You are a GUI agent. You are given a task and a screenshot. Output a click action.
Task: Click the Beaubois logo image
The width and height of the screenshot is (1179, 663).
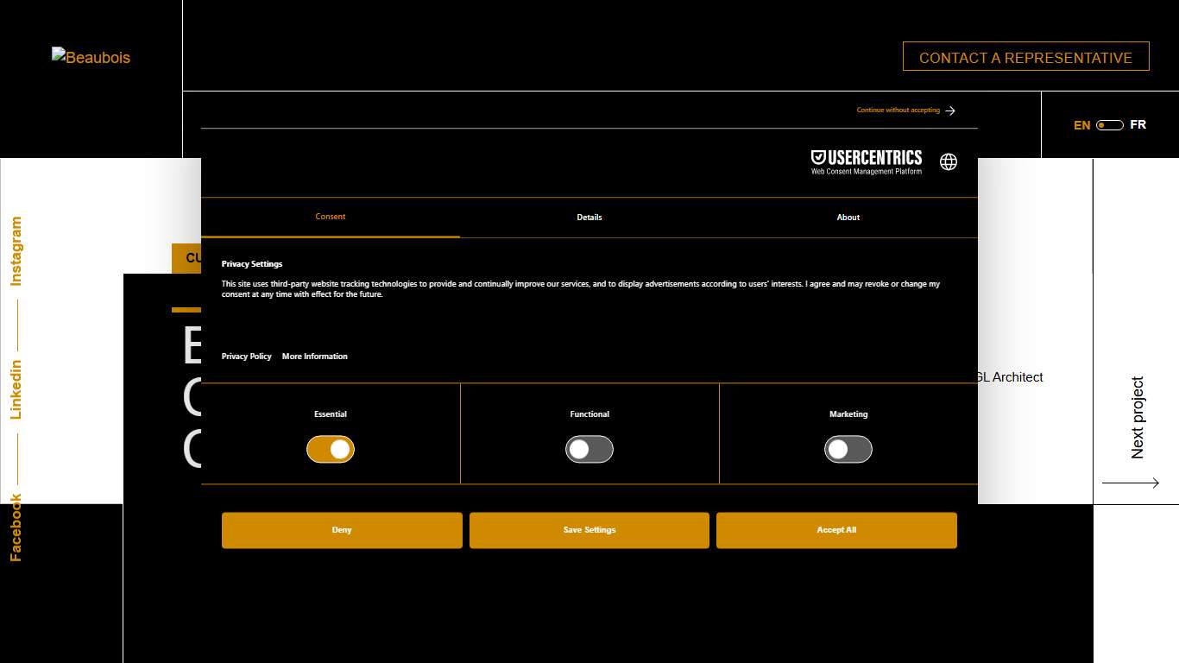91,58
